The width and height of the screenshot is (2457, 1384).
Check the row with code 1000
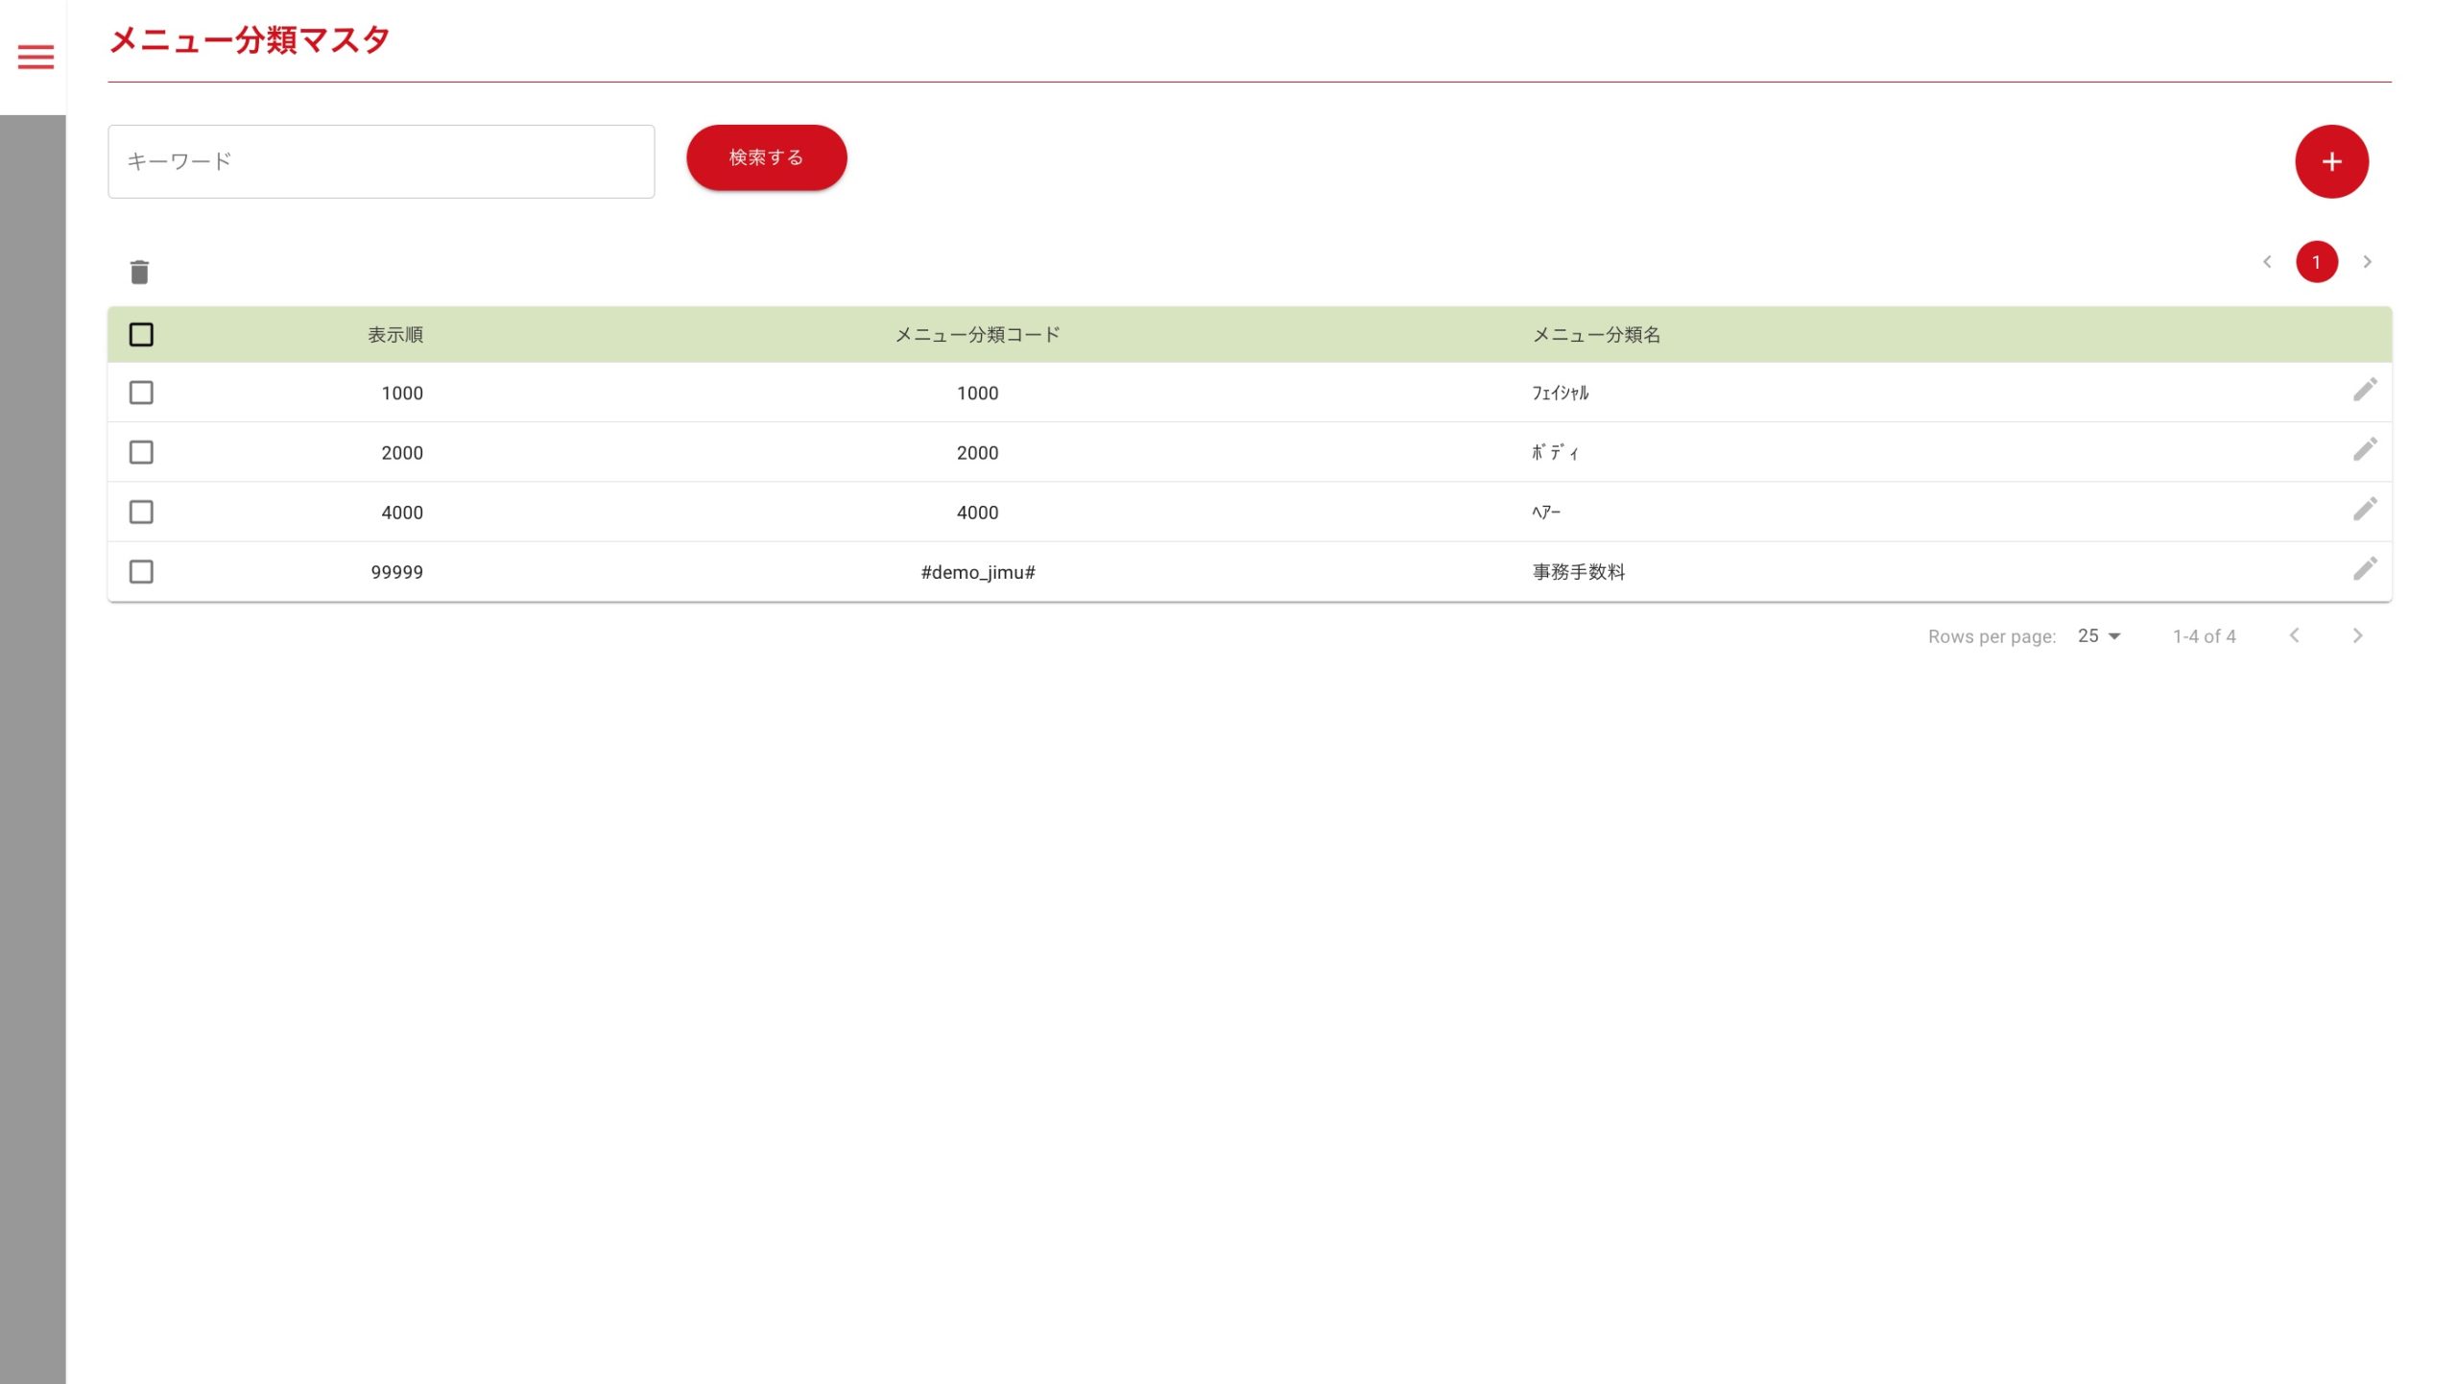pyautogui.click(x=141, y=393)
